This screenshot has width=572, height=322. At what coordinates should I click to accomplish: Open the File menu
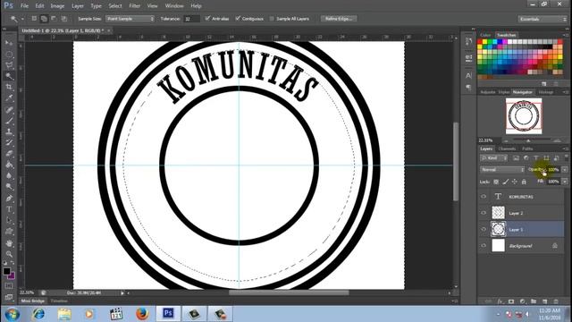(x=24, y=6)
